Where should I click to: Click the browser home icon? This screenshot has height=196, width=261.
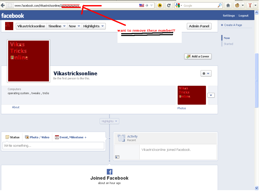pos(228,5)
